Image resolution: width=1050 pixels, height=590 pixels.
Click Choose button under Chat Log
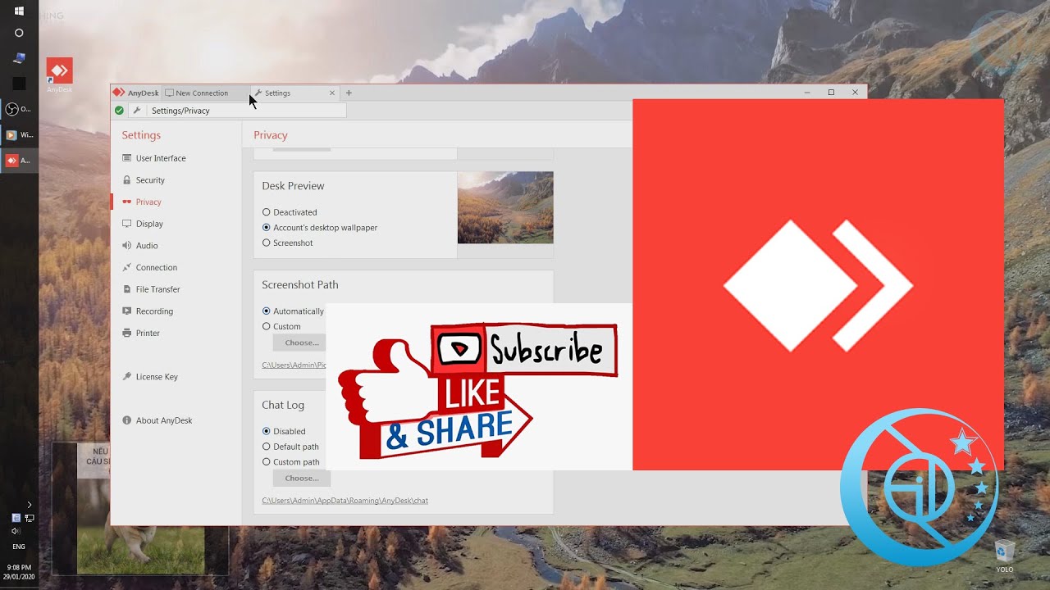(x=302, y=478)
